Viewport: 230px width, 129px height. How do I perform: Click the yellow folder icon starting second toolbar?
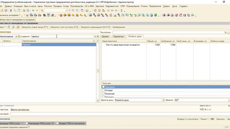pyautogui.click(x=27, y=15)
